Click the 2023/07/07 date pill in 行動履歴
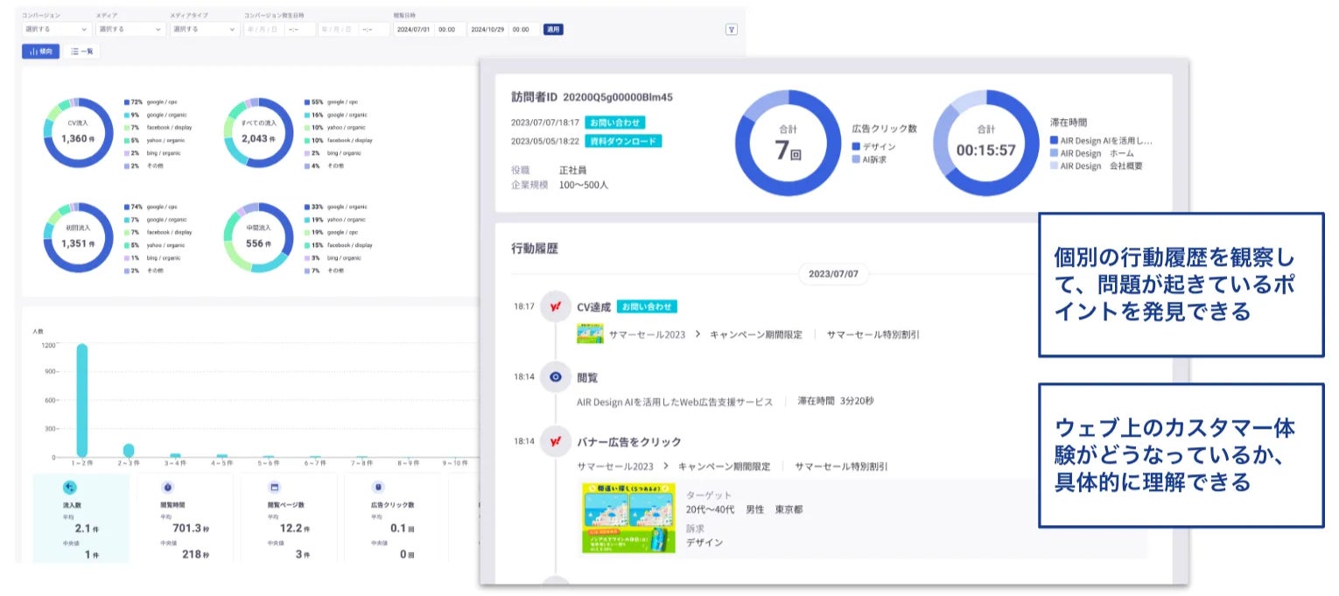Image resolution: width=1339 pixels, height=596 pixels. pos(834,274)
